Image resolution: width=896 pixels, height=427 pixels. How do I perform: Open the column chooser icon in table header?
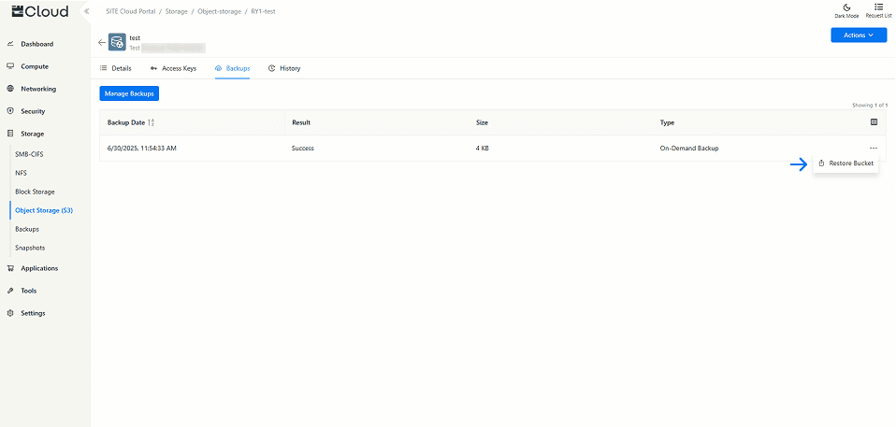pyautogui.click(x=874, y=121)
